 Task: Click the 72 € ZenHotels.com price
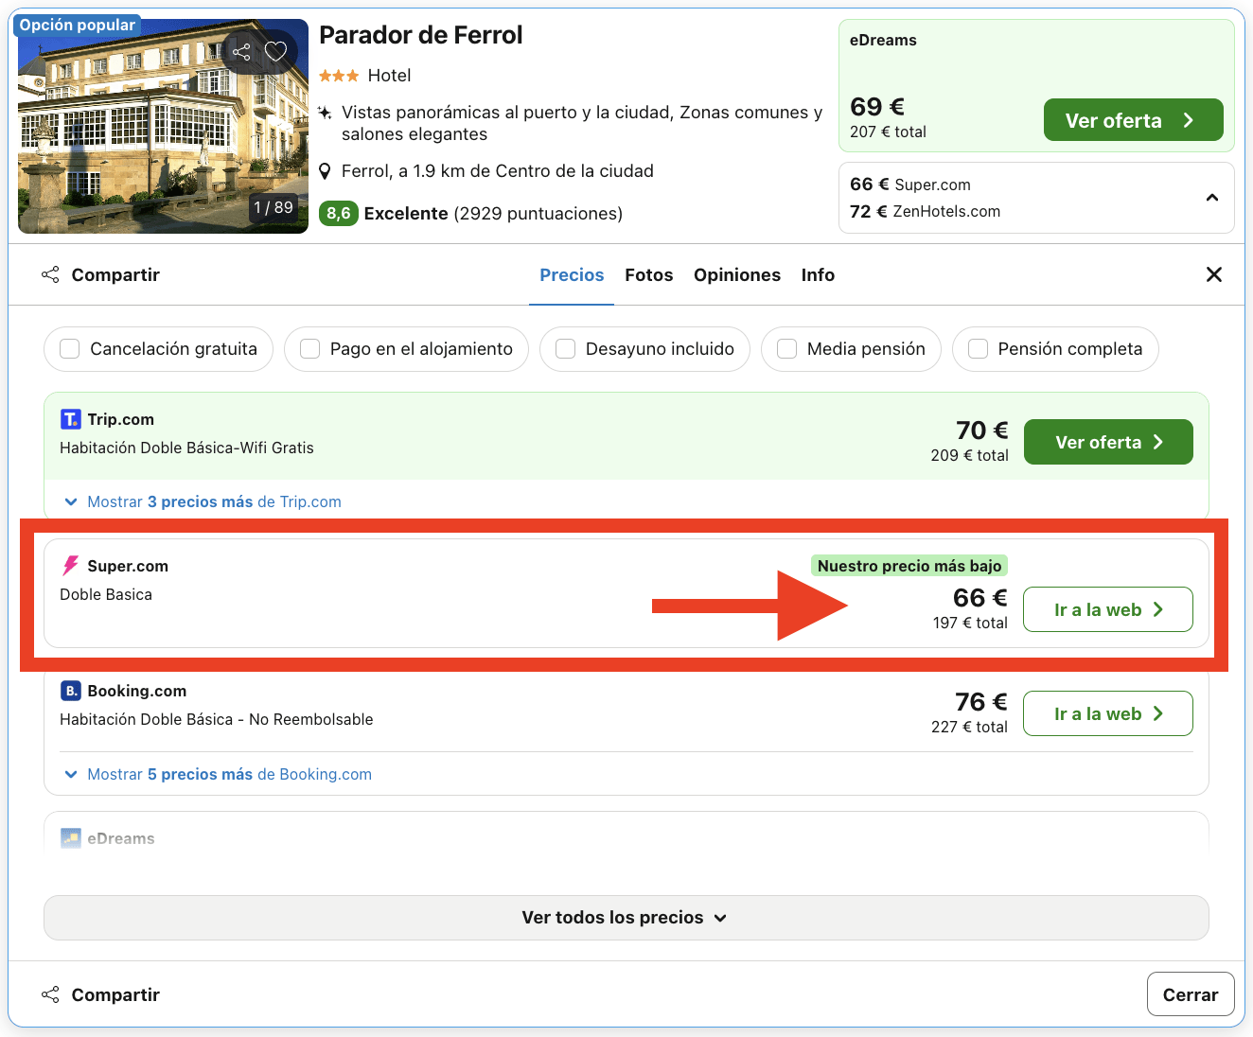coord(926,211)
